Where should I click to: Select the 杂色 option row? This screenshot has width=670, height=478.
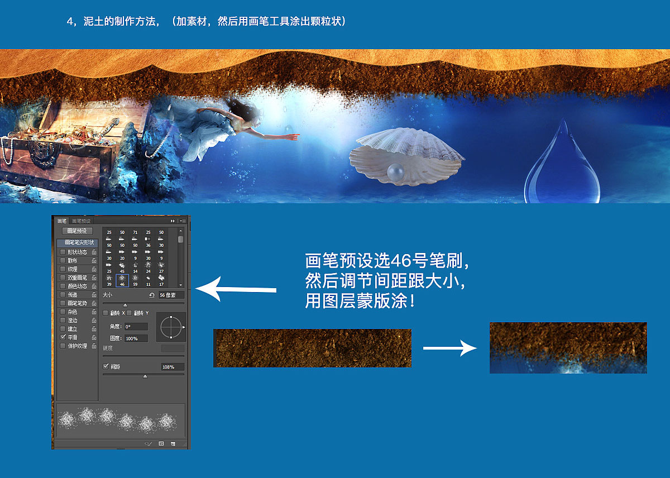78,312
